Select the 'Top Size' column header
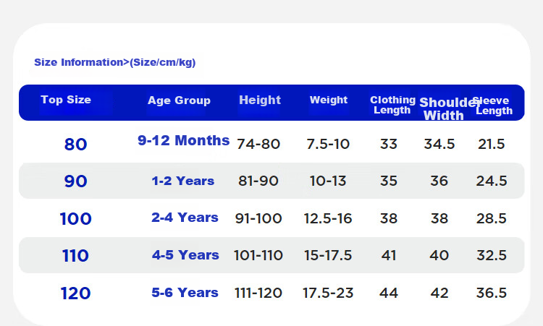 [x=66, y=100]
